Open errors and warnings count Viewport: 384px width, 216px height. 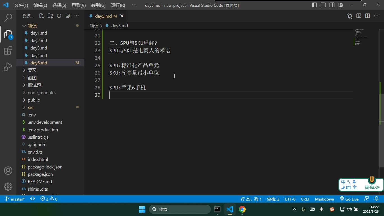point(49,199)
